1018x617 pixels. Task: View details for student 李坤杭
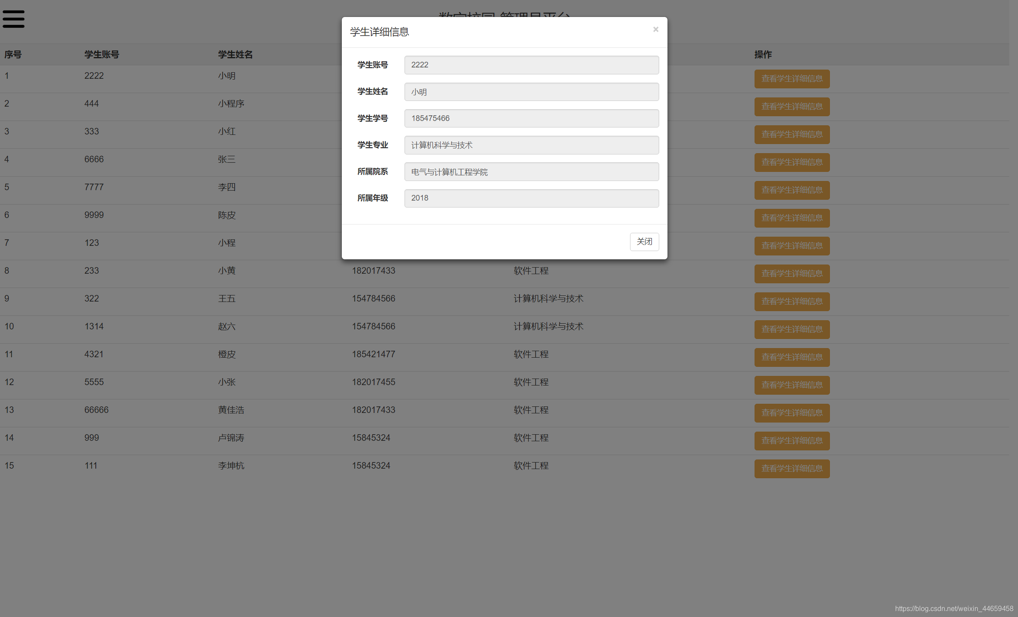tap(792, 469)
